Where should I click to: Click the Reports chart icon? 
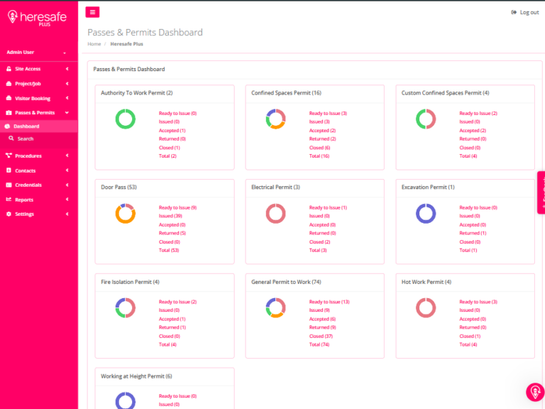click(9, 200)
